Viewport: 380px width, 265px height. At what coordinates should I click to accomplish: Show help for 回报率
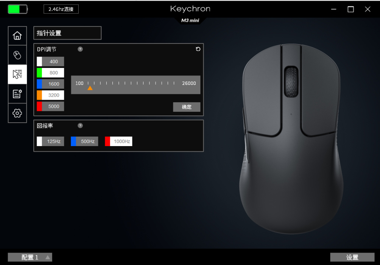click(80, 125)
